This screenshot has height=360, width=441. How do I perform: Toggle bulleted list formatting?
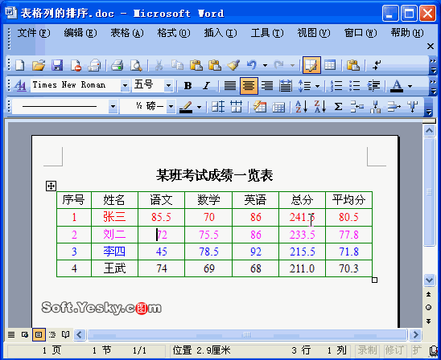click(355, 85)
